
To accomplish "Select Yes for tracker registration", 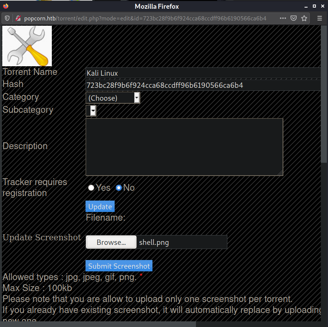I will 91,188.
